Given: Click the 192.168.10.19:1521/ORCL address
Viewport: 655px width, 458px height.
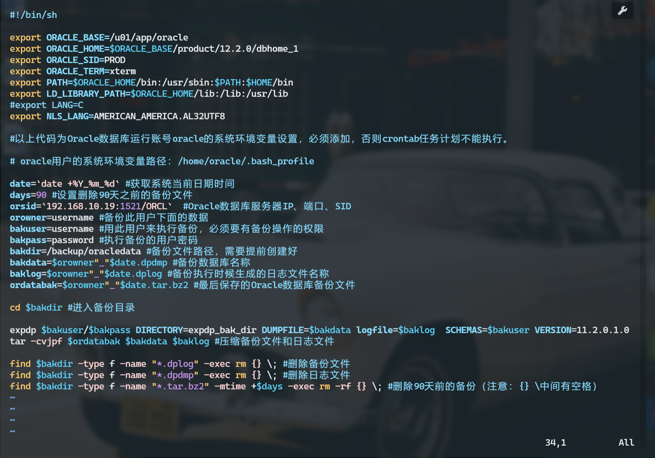Looking at the screenshot, I should point(106,206).
